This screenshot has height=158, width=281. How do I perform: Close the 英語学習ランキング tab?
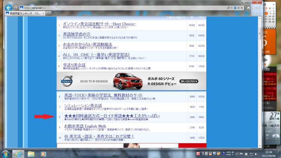43,13
